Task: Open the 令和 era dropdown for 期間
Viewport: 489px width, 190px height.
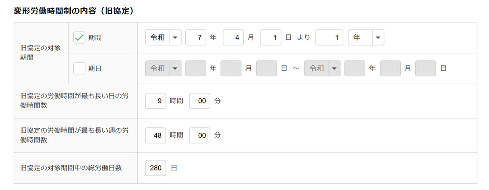Action: tap(163, 38)
